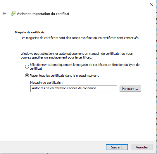The image size is (157, 154).
Task: Click the bold 'Magasin de certificats' heading
Action: (x=30, y=32)
